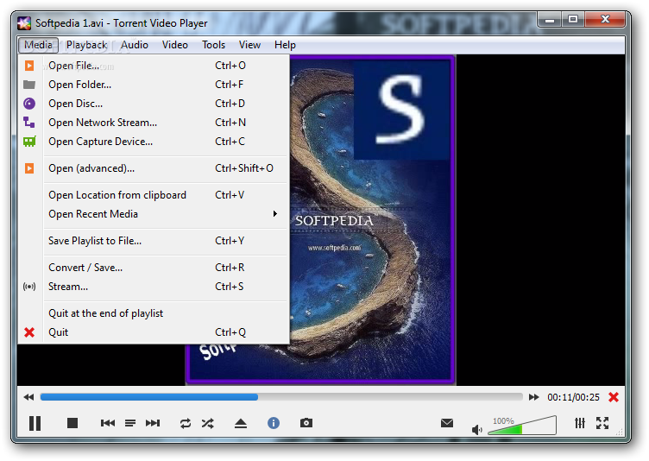
Task: Open equalizer extended settings icon
Action: coord(580,423)
